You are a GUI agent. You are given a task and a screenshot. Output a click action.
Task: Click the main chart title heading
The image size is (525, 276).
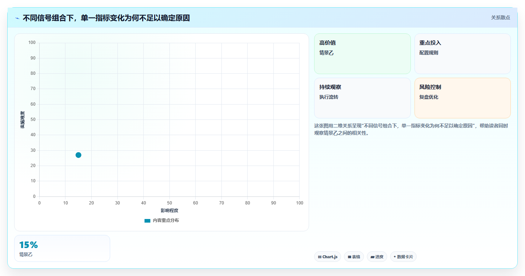(106, 18)
